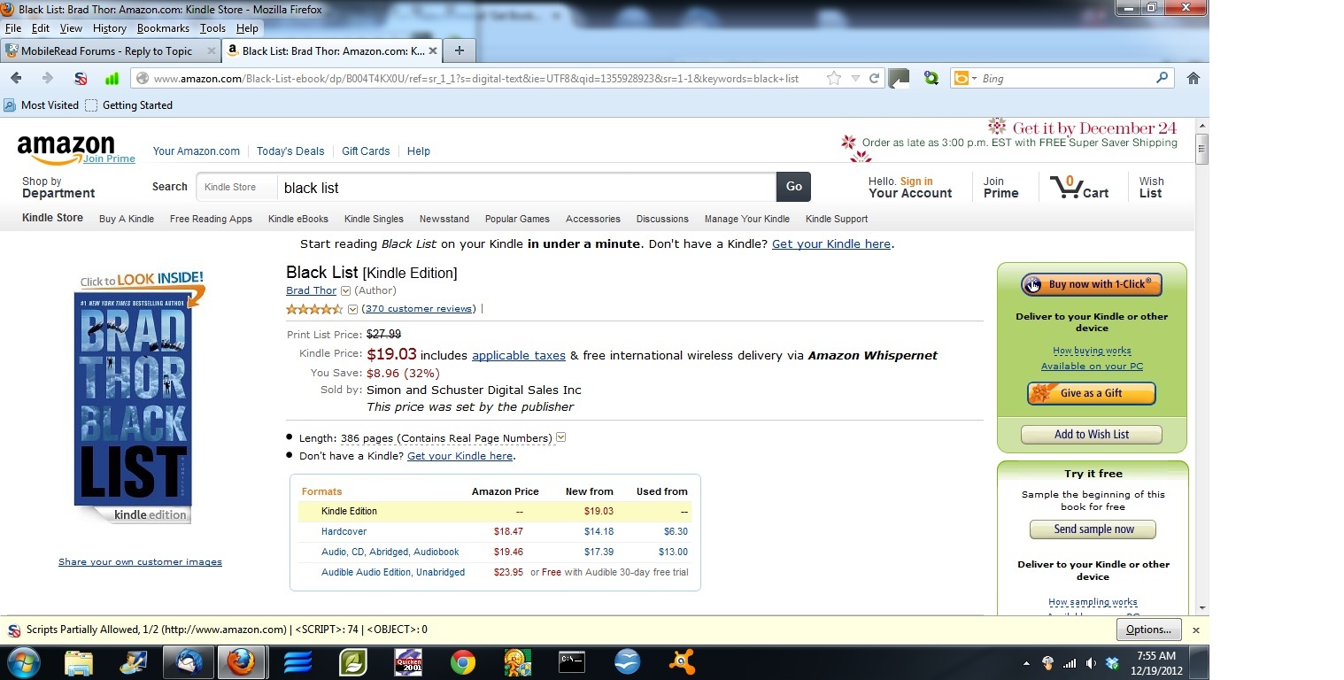Image resolution: width=1344 pixels, height=680 pixels.
Task: Click the forward navigation arrow
Action: [48, 78]
